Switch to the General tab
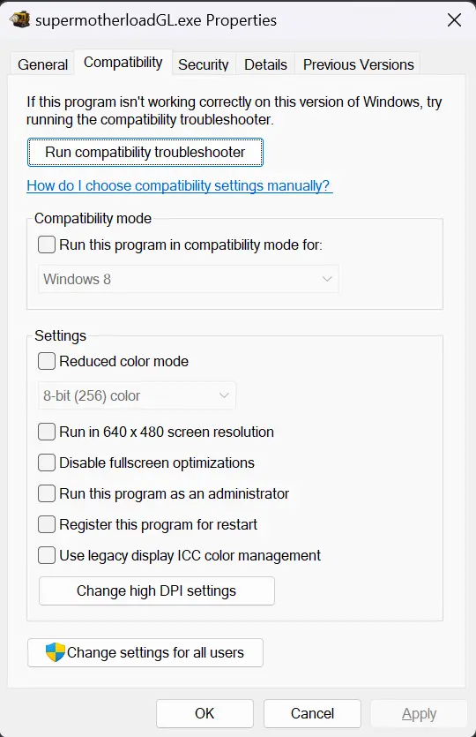Viewport: 476px width, 737px height. click(42, 64)
